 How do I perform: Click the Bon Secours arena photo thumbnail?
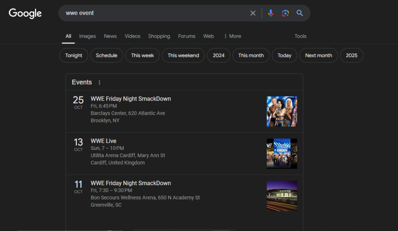click(282, 196)
